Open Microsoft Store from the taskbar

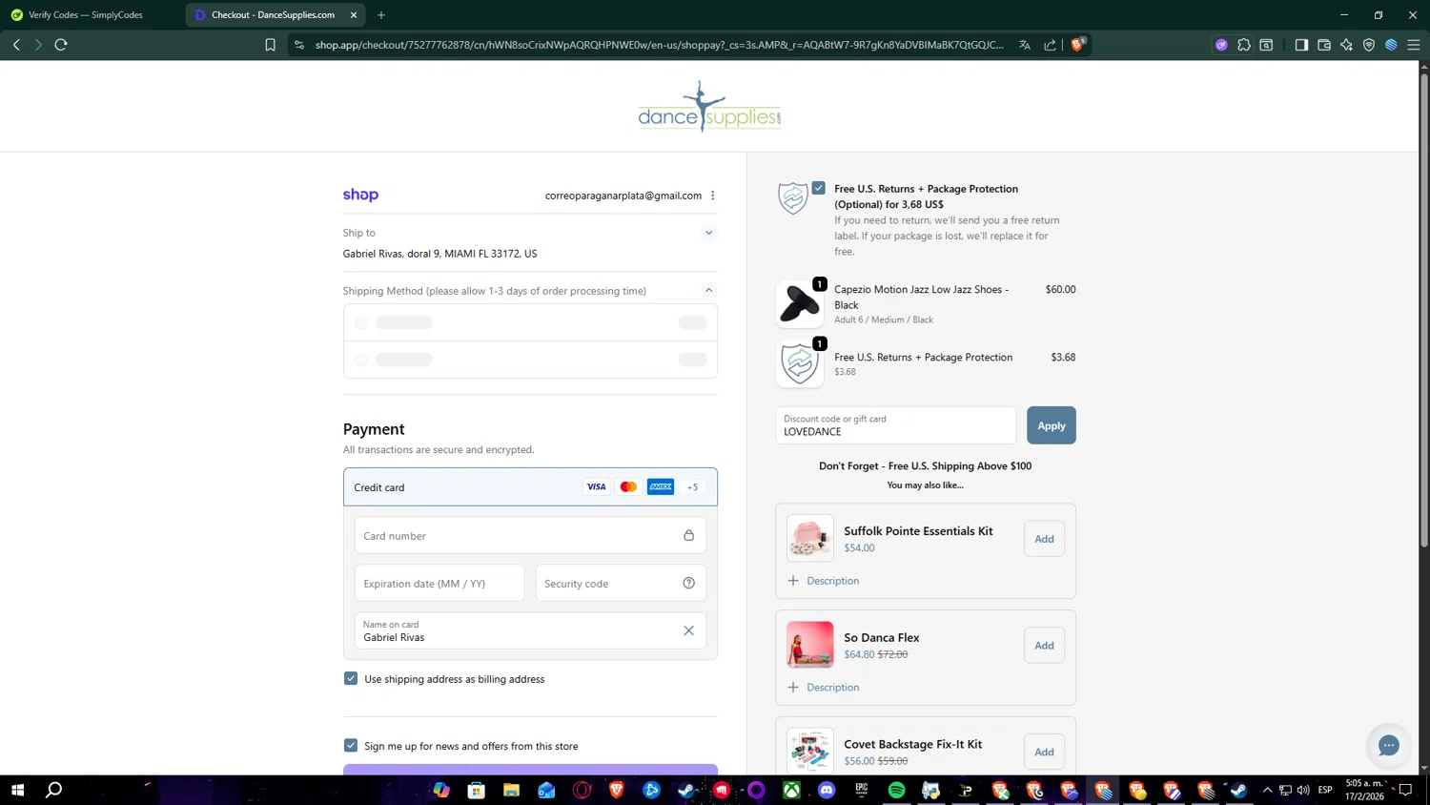click(x=477, y=790)
